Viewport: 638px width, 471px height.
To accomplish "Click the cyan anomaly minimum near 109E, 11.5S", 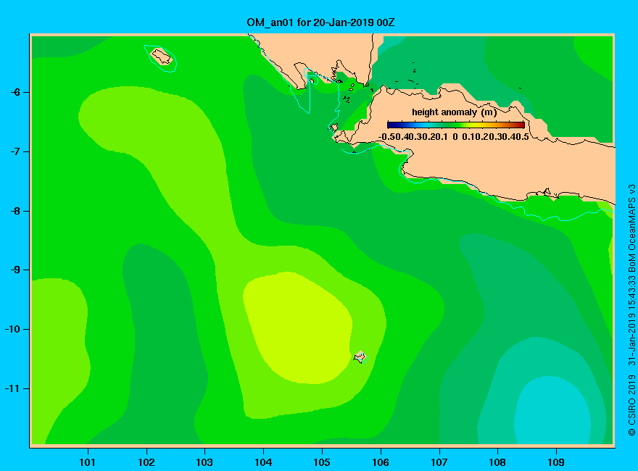I will 552,411.
